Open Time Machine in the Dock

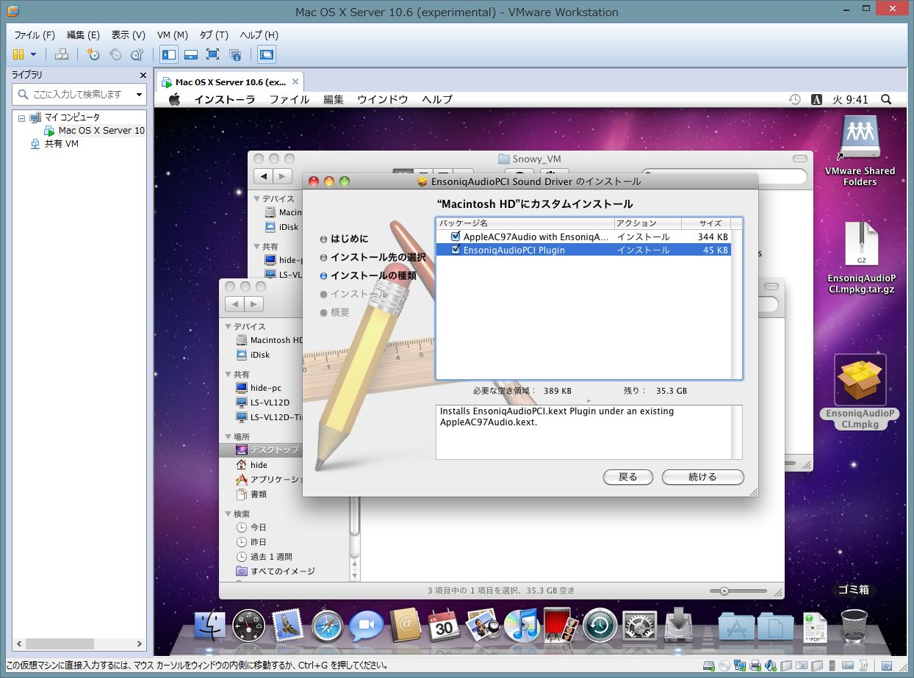click(600, 627)
